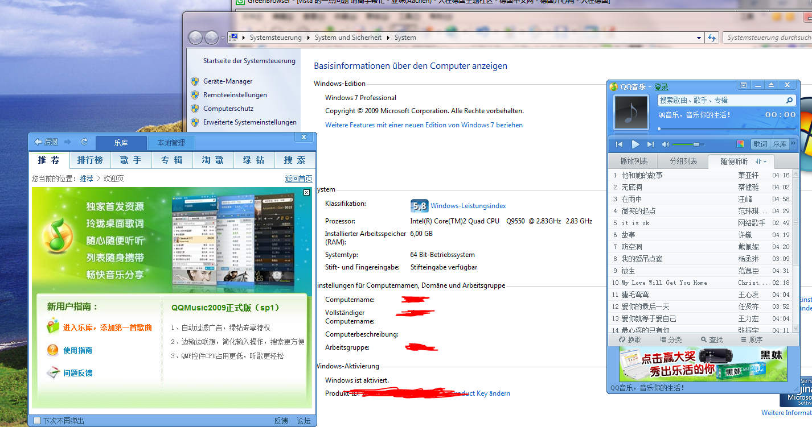Click 换歌 refresh songs icon
The image size is (812, 427).
point(630,339)
